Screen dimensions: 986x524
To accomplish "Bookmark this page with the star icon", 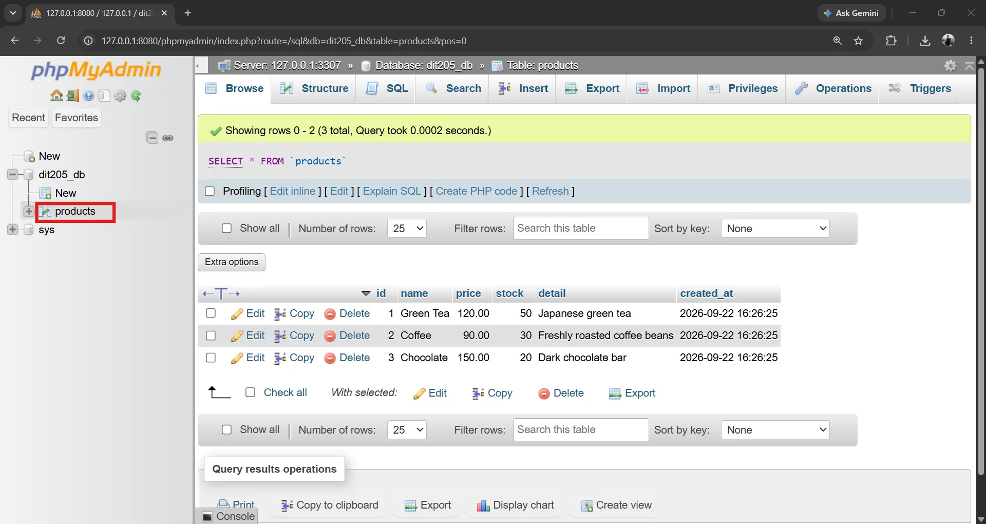I will [859, 41].
